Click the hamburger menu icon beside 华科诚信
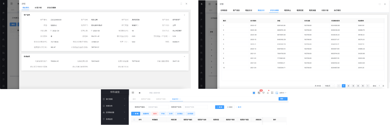Screen dimensions: 390x125 (133, 93)
